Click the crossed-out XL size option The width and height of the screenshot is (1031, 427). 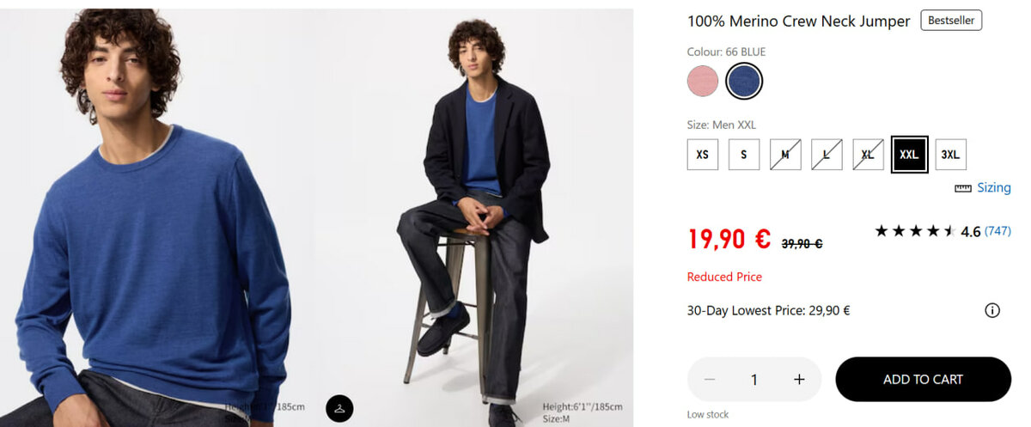click(868, 155)
